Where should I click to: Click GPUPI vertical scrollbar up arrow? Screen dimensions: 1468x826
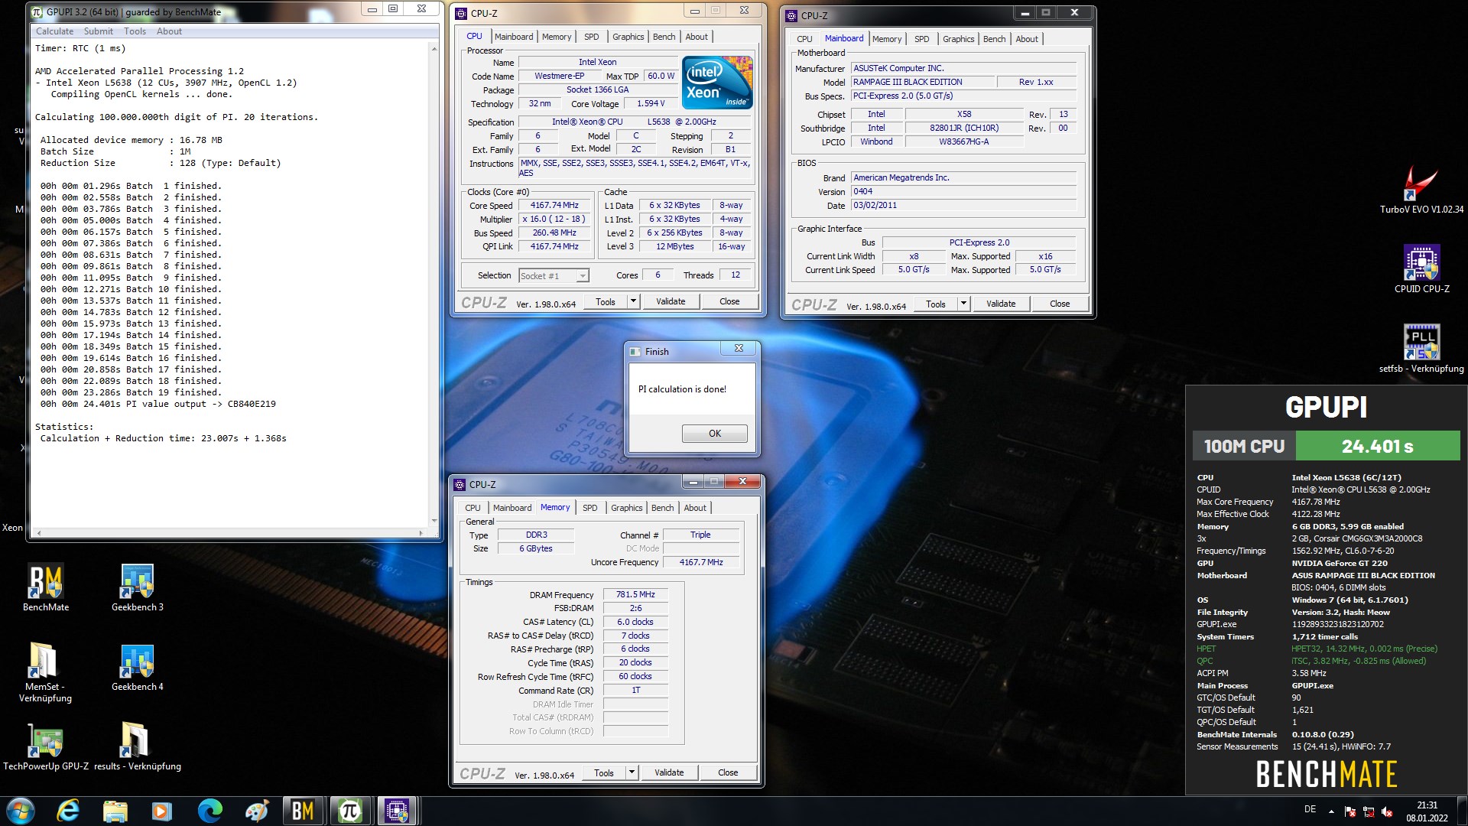click(434, 48)
